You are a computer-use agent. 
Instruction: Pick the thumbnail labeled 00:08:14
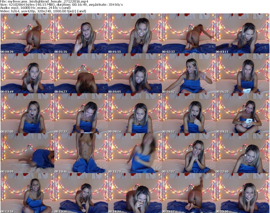click(135, 113)
